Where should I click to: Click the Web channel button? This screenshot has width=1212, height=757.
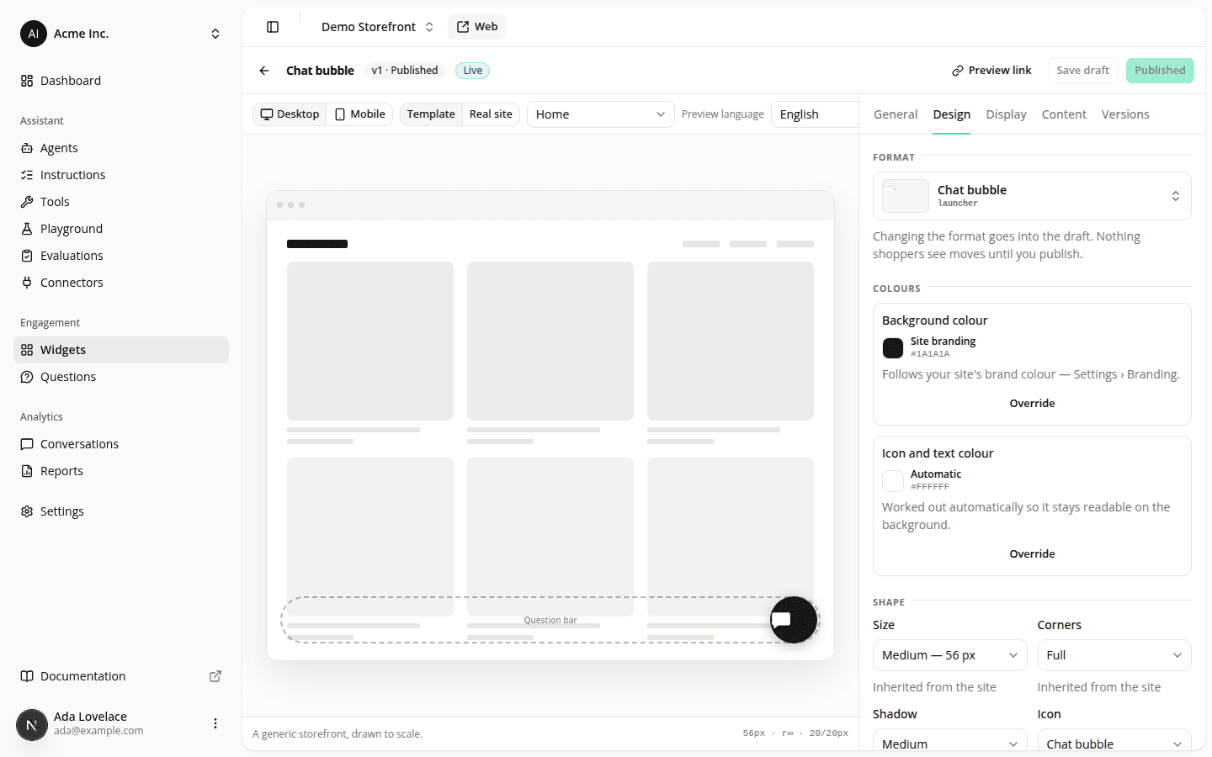[x=477, y=27]
